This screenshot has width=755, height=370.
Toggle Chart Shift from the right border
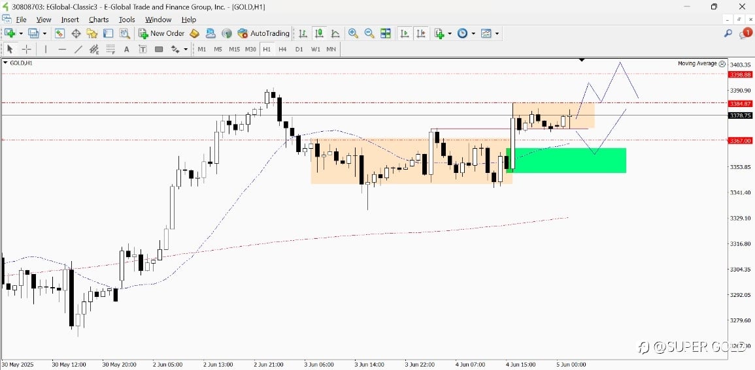(x=421, y=33)
